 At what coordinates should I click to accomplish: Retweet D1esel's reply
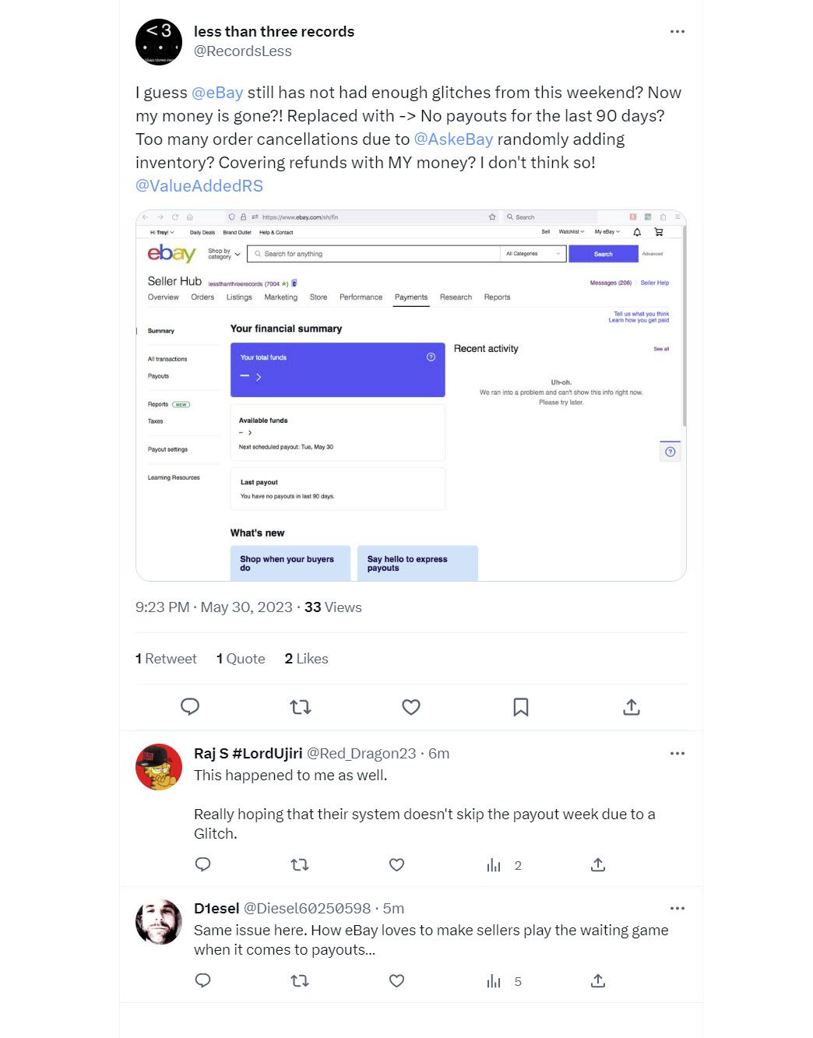point(300,981)
